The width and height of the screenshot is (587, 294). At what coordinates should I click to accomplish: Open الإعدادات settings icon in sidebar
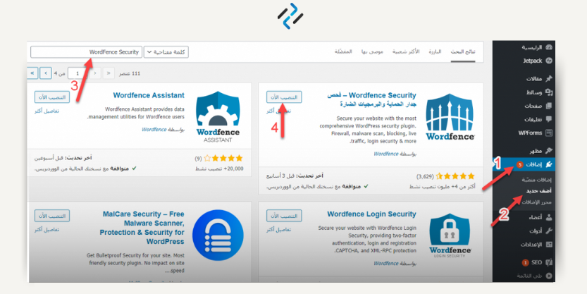point(549,245)
